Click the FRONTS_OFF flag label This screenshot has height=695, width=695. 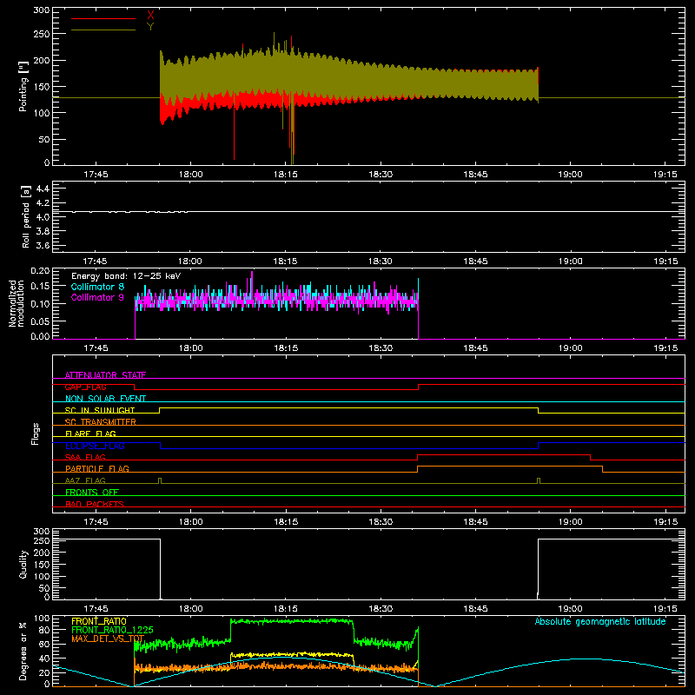pyautogui.click(x=92, y=492)
